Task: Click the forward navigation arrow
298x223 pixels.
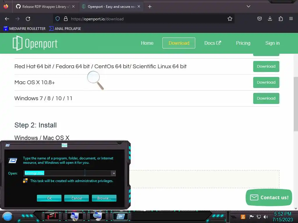Action: pos(17,19)
